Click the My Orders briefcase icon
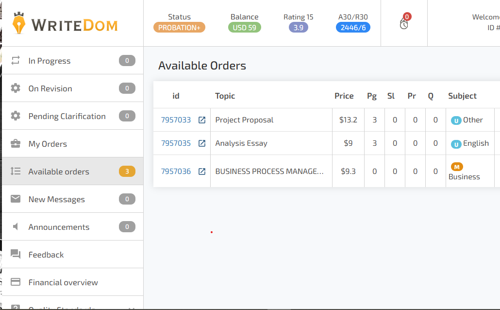500x310 pixels. [x=16, y=144]
